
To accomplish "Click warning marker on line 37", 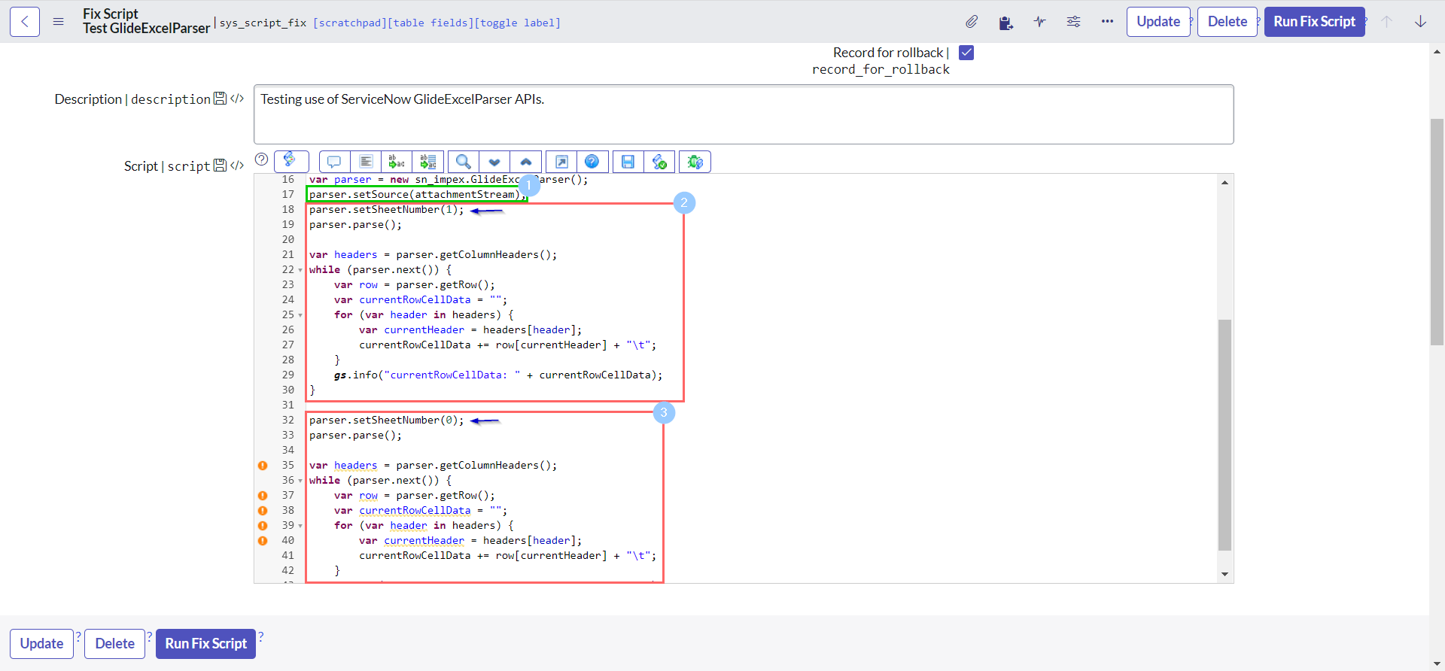I will [x=263, y=496].
